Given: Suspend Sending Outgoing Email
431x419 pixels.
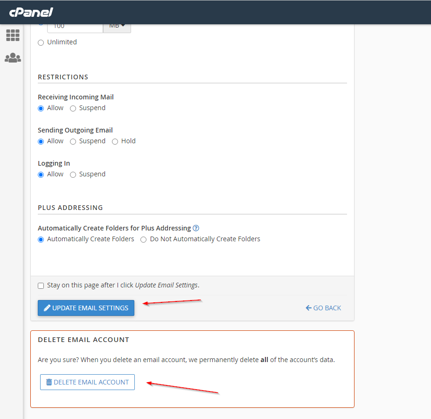Looking at the screenshot, I should (x=73, y=141).
